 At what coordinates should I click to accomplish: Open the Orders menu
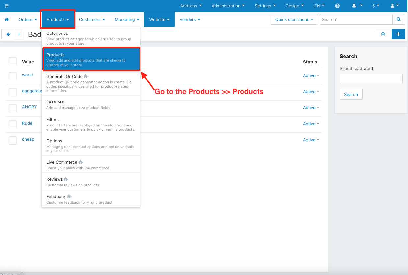click(28, 20)
